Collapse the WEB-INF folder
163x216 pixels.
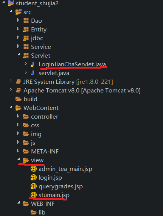pos(19,202)
